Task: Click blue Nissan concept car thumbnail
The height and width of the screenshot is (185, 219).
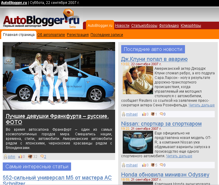Action: click(x=138, y=142)
